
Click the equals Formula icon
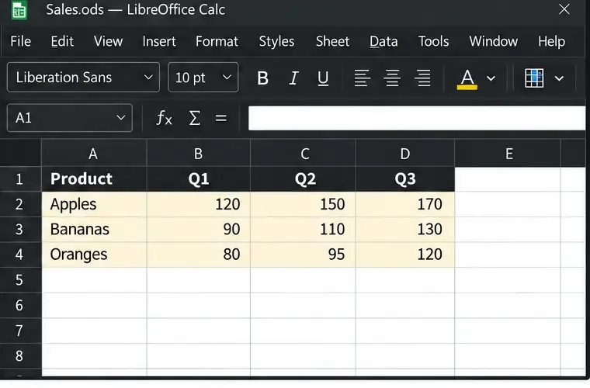[221, 119]
